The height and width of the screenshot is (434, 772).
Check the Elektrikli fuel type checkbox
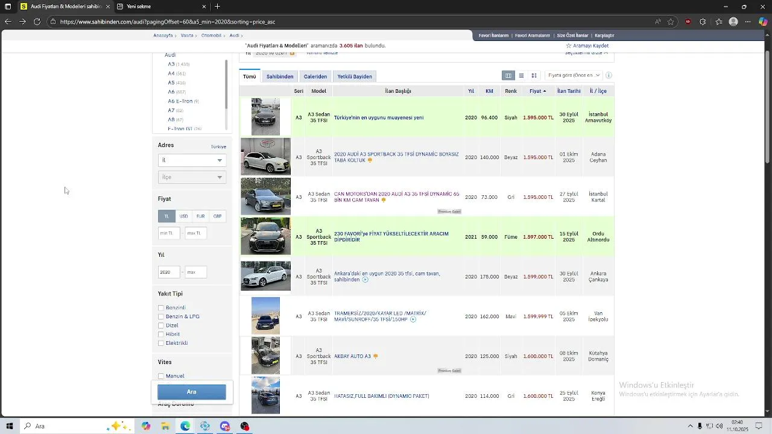[161, 343]
